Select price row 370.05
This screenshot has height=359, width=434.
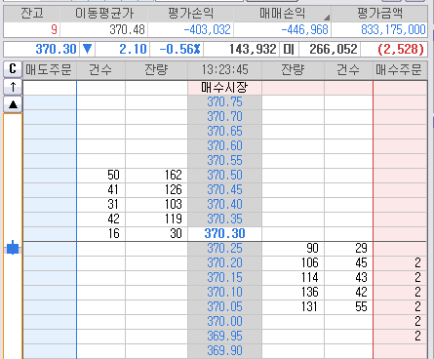pos(224,307)
